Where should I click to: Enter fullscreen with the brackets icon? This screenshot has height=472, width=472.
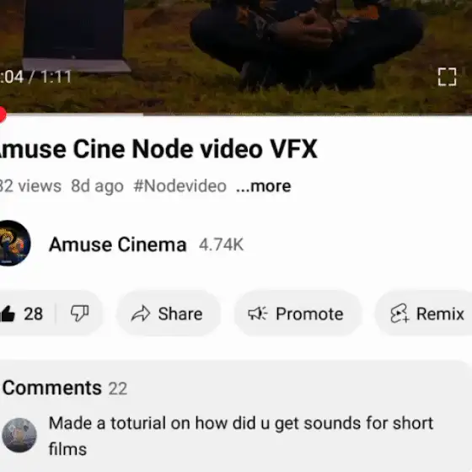click(x=447, y=77)
